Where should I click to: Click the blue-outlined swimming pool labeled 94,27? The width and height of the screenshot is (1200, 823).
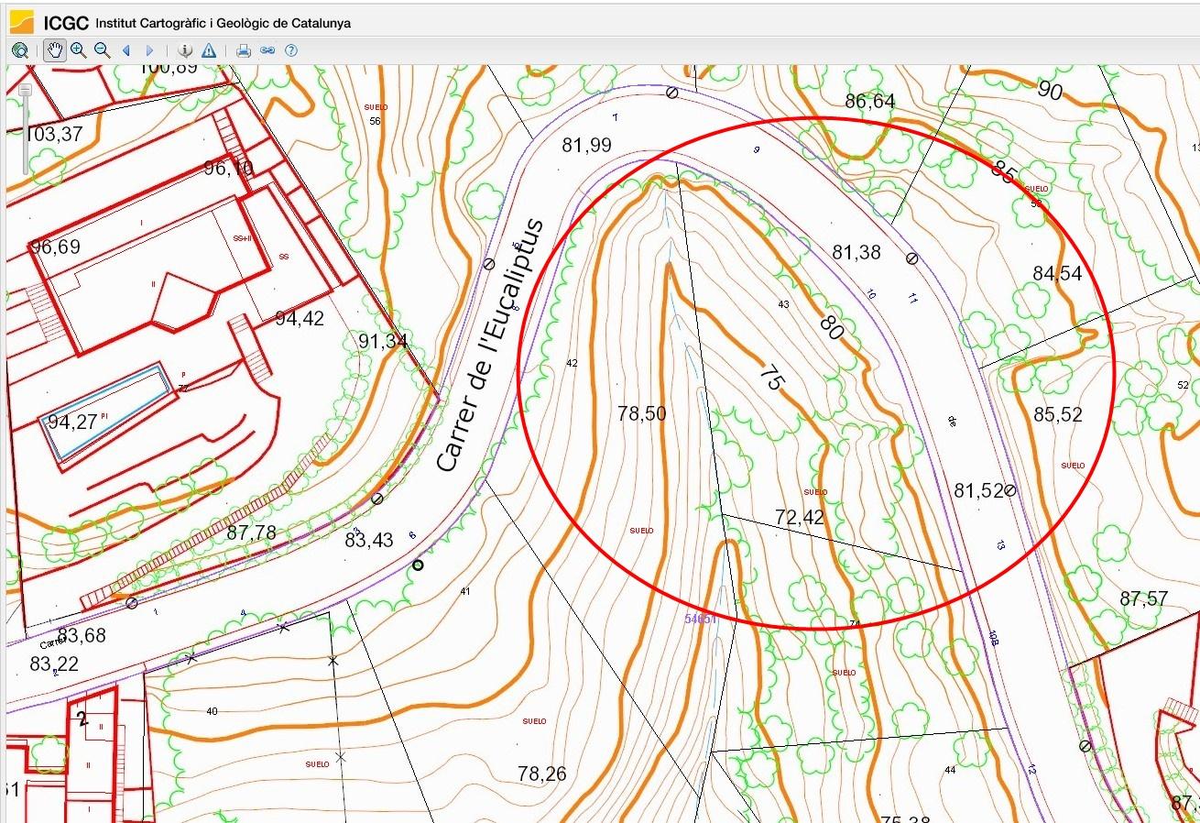click(109, 412)
